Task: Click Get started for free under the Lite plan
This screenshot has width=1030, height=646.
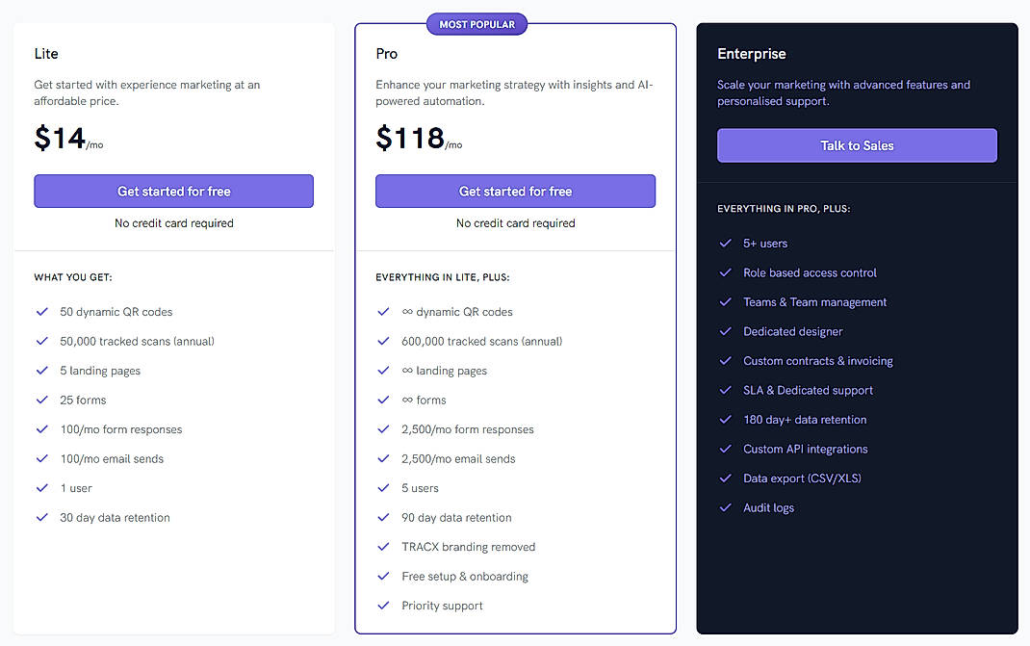Action: click(173, 191)
